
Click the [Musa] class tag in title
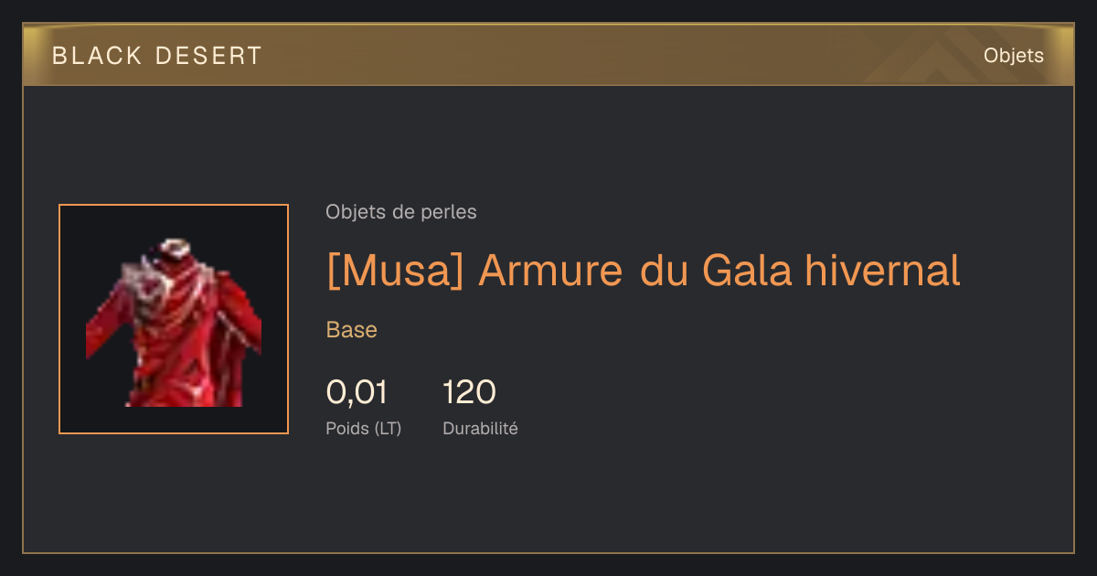(397, 271)
